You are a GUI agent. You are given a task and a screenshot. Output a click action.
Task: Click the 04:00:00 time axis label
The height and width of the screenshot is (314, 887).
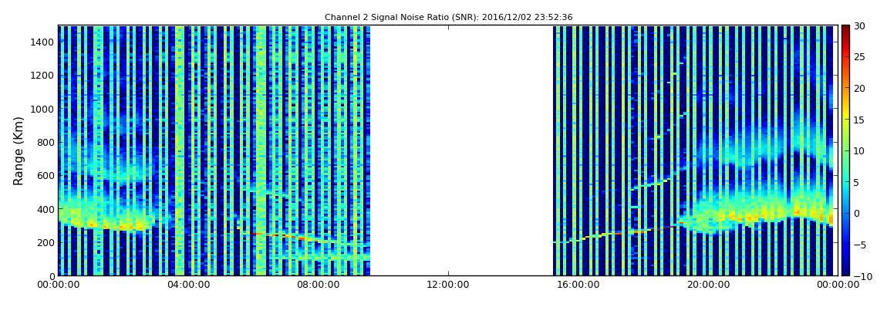187,285
